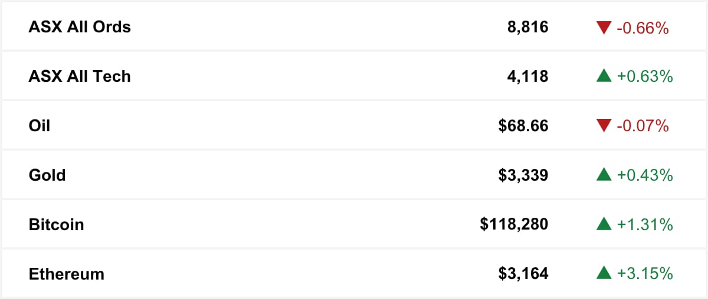Click the green up arrow beside +0.63%
Image resolution: width=708 pixels, height=299 pixels.
pyautogui.click(x=604, y=76)
